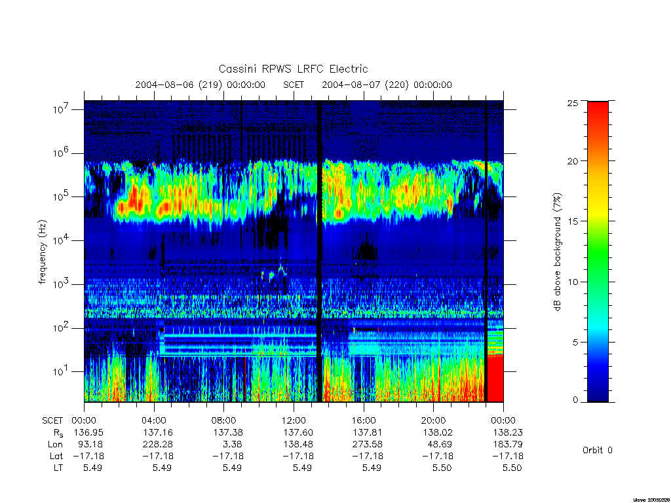Screen dimensions: 671x503
Task: Click the "dB above background (7%)" colorbar label
Action: (557, 252)
